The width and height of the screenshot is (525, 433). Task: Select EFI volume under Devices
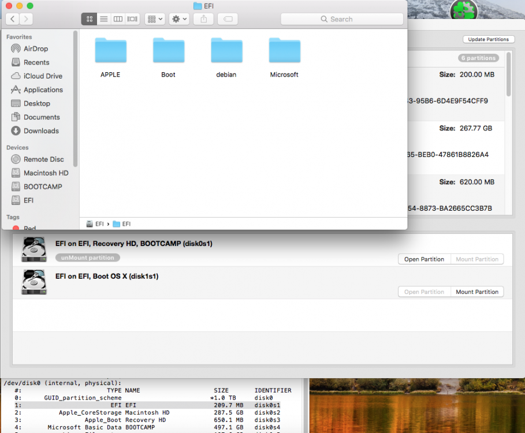point(28,201)
